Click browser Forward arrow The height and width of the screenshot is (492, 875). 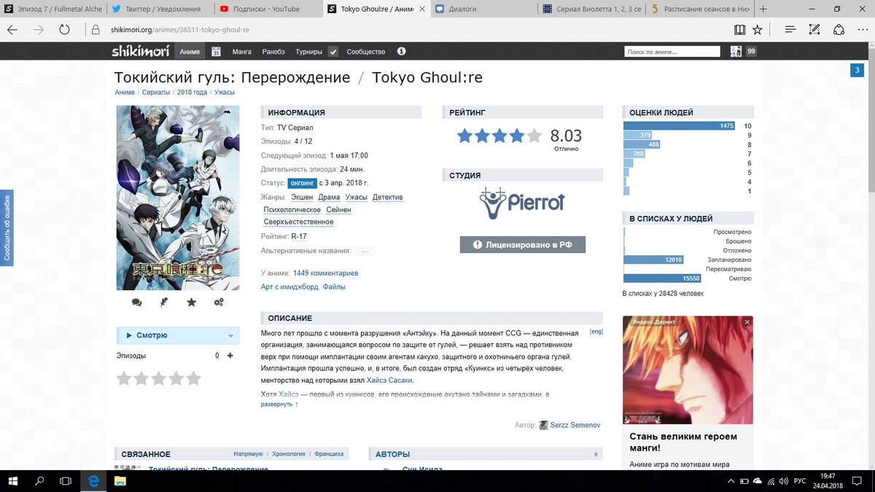click(x=39, y=30)
